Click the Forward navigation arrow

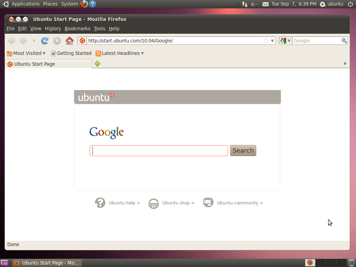click(x=23, y=41)
